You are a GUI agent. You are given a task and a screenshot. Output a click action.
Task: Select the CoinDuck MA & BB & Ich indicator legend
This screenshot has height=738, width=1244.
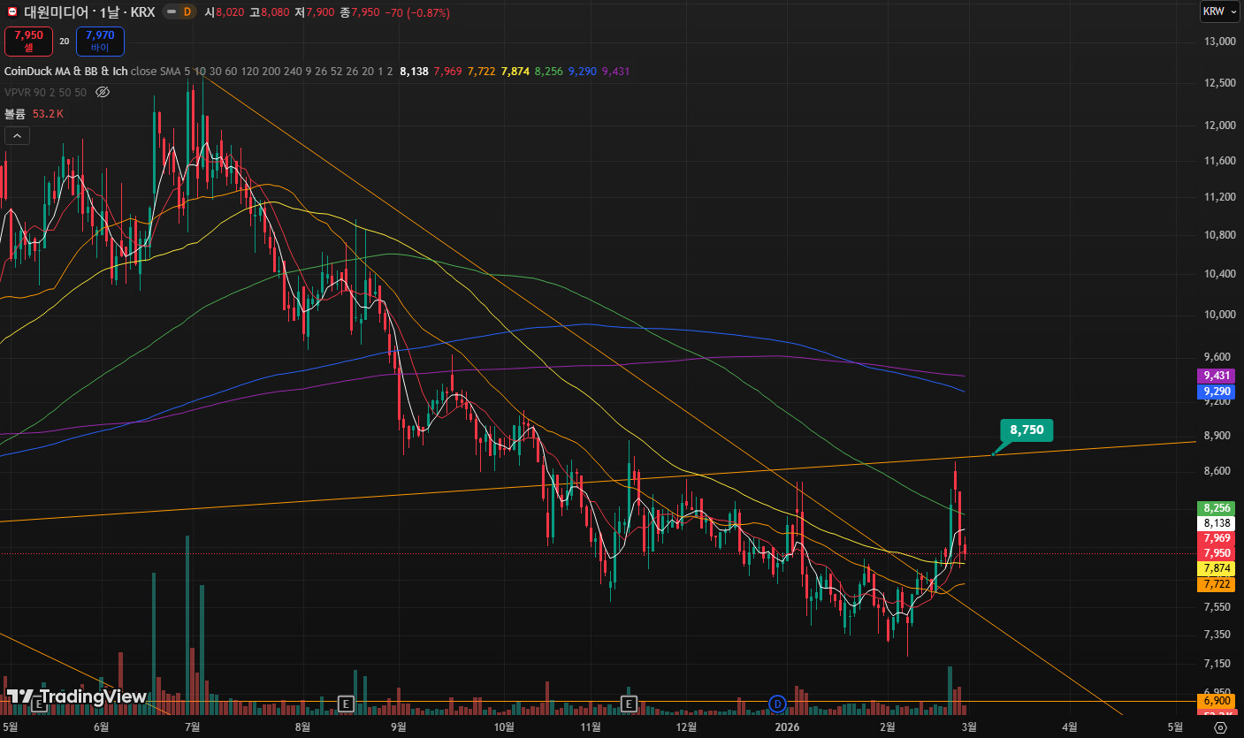[x=66, y=71]
